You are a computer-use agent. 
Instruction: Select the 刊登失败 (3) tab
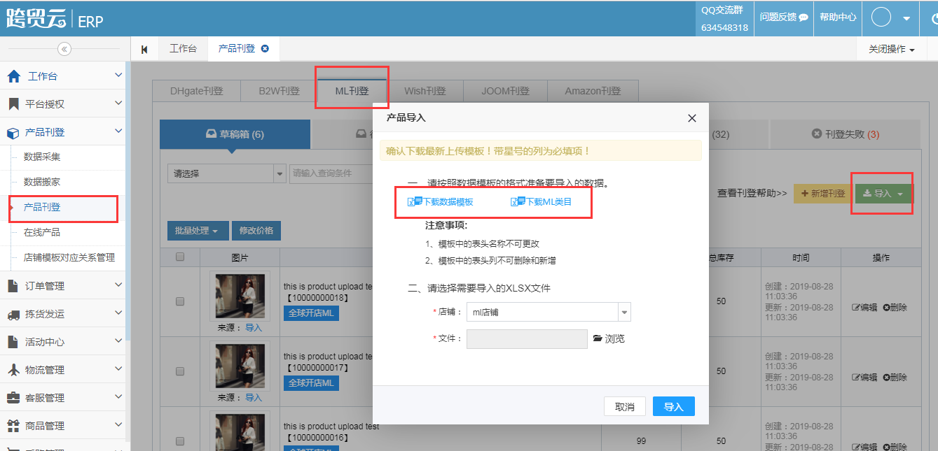click(845, 134)
